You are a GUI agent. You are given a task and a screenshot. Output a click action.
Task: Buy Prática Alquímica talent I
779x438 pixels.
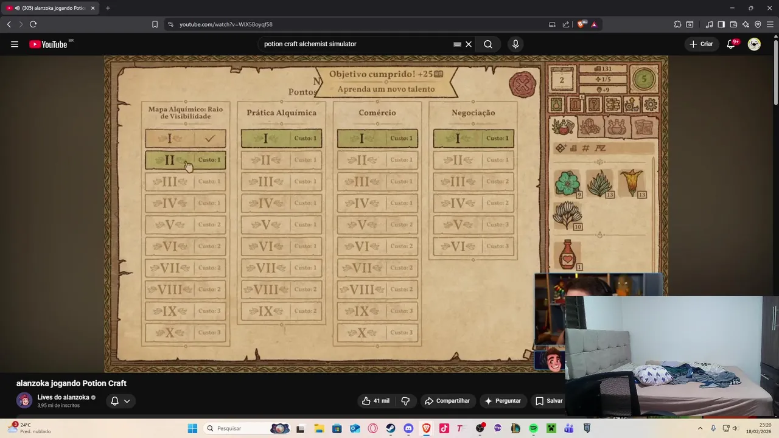(x=281, y=139)
